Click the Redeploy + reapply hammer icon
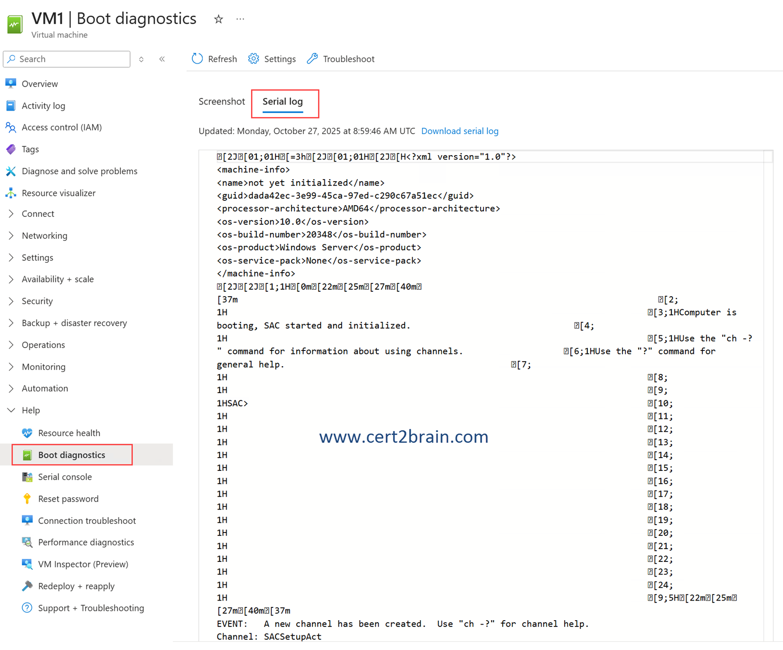Screen dimensions: 783x650 tap(27, 586)
